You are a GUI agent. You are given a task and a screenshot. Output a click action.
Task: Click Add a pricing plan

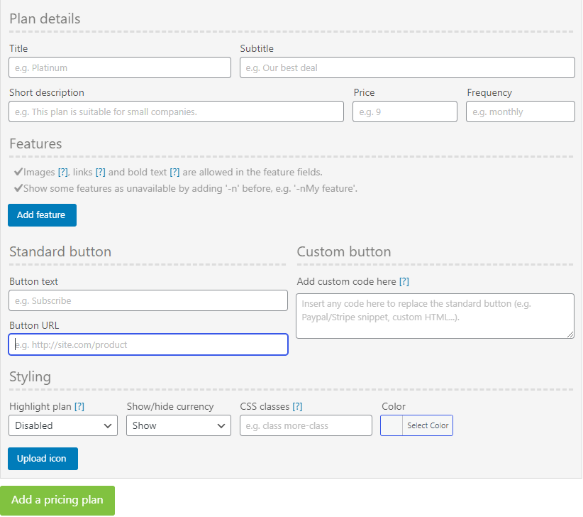tap(57, 501)
